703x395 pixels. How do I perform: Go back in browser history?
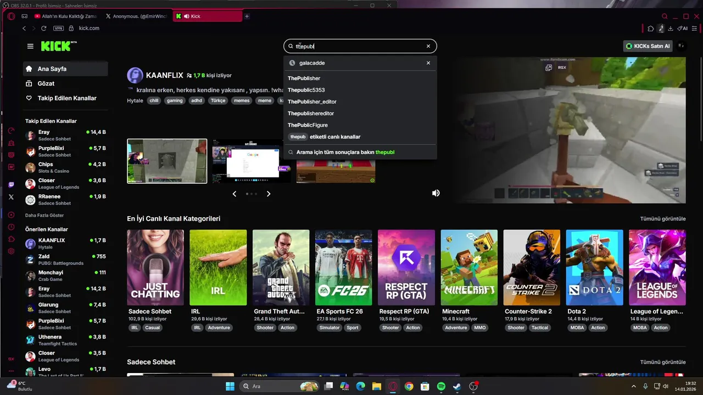click(x=24, y=28)
